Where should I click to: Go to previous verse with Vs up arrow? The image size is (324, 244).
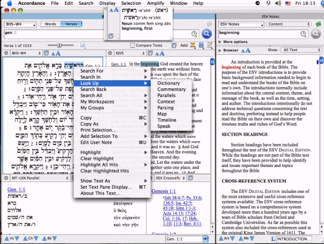[x=6, y=239]
